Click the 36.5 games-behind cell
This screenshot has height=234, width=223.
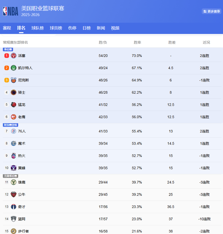[x=171, y=207]
